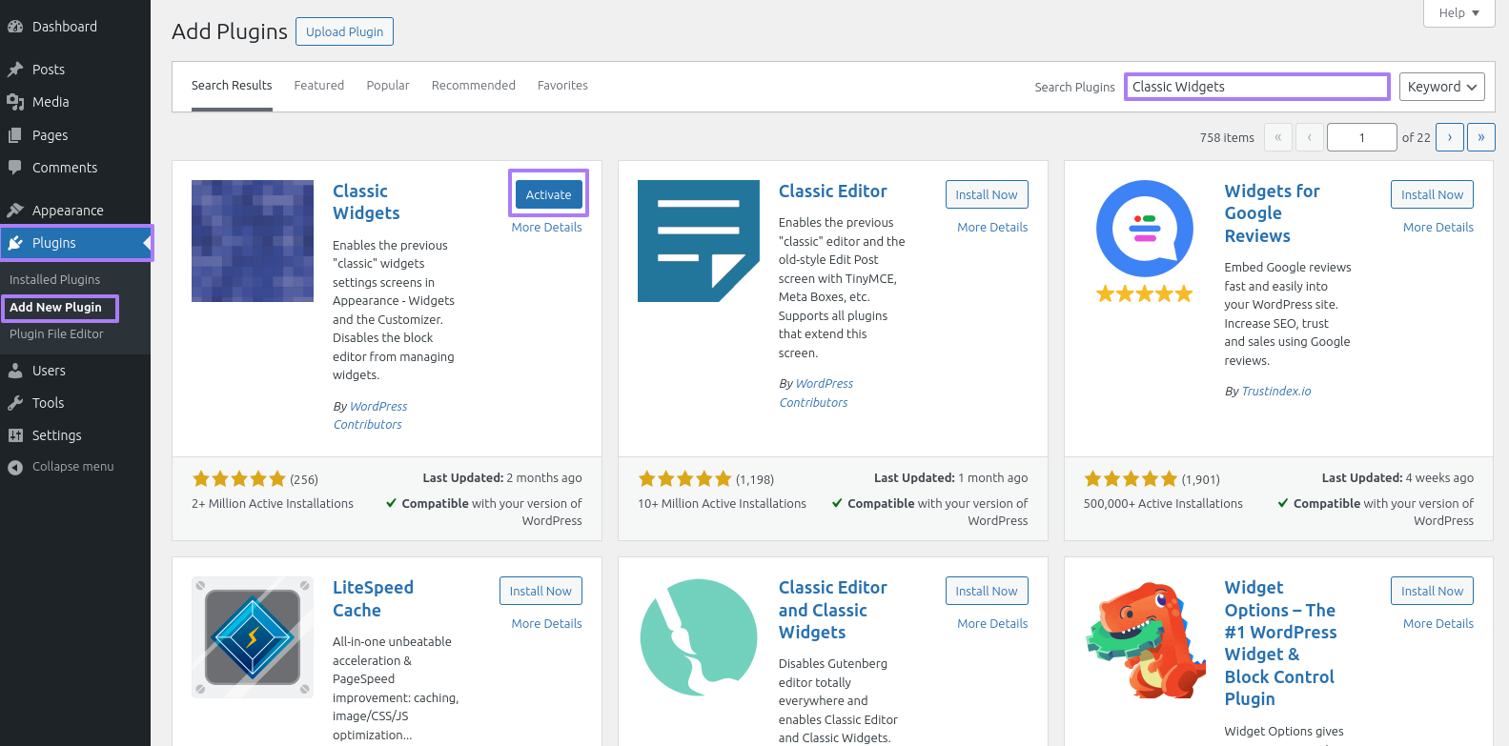Click the Search Plugins input field
This screenshot has height=746, width=1509.
[1255, 87]
